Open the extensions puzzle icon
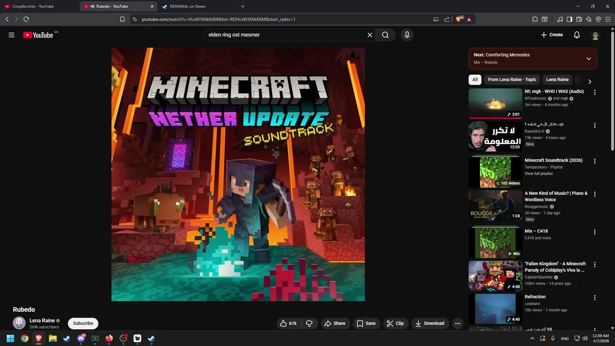The height and width of the screenshot is (346, 615). pos(535,19)
